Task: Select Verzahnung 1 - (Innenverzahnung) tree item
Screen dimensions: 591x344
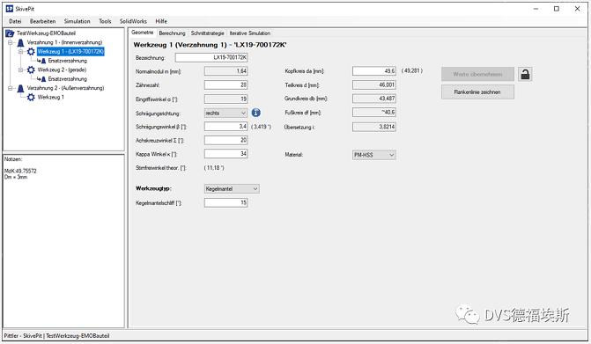Action: tap(64, 42)
